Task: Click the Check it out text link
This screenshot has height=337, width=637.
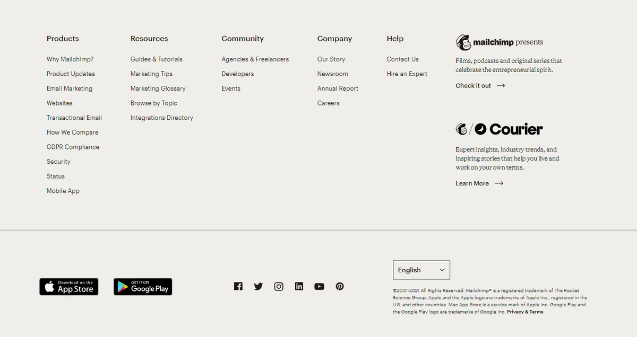Action: click(474, 85)
